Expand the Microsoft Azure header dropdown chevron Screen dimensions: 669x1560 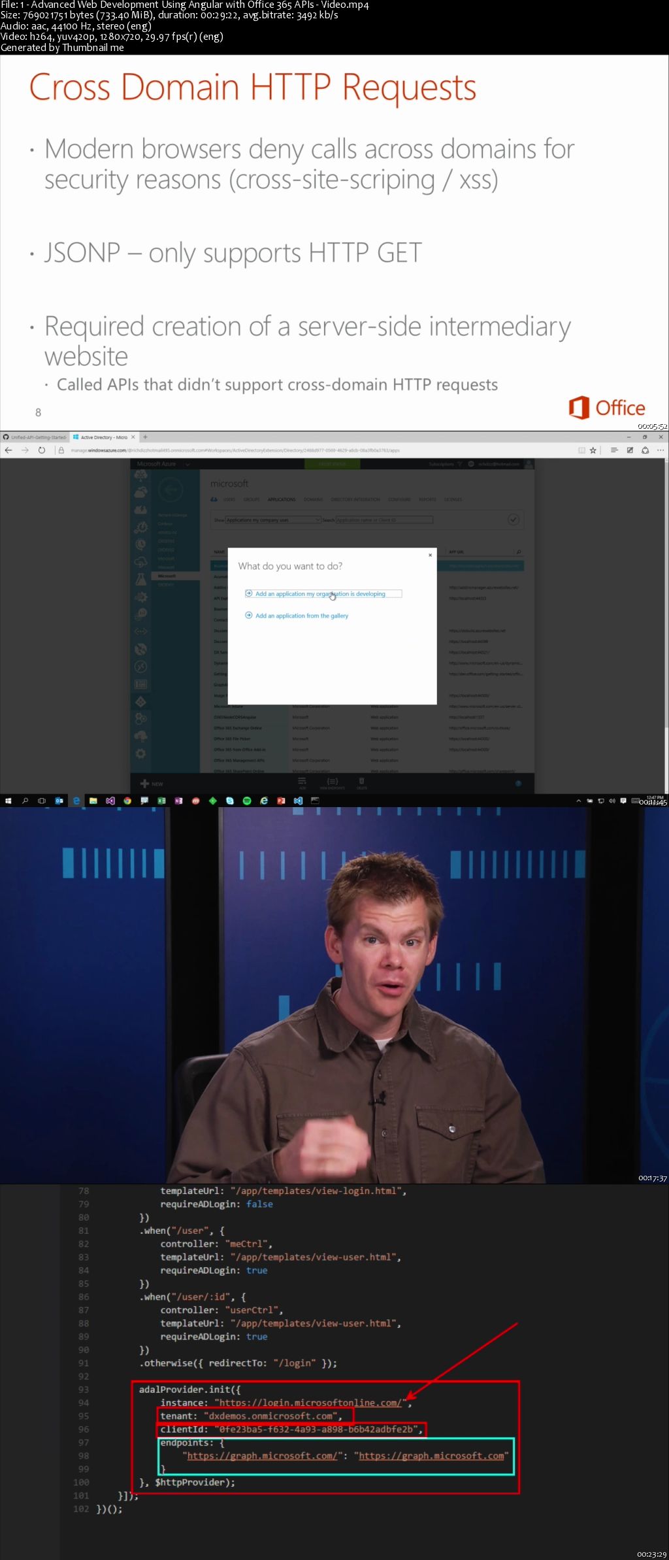[x=188, y=464]
